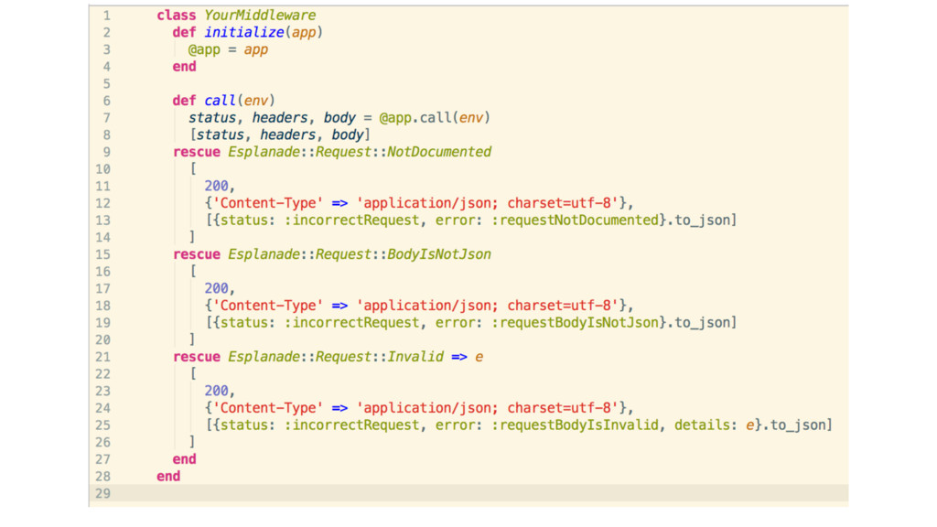Click line number 29 in the gutter
The image size is (937, 527).
[x=102, y=493]
